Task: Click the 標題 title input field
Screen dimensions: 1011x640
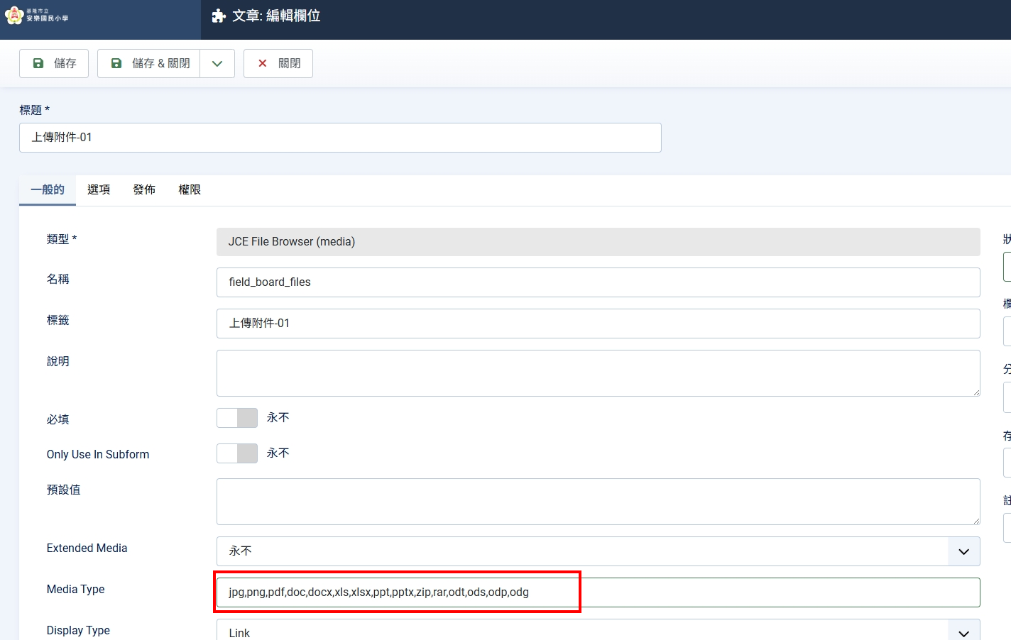Action: click(x=340, y=138)
